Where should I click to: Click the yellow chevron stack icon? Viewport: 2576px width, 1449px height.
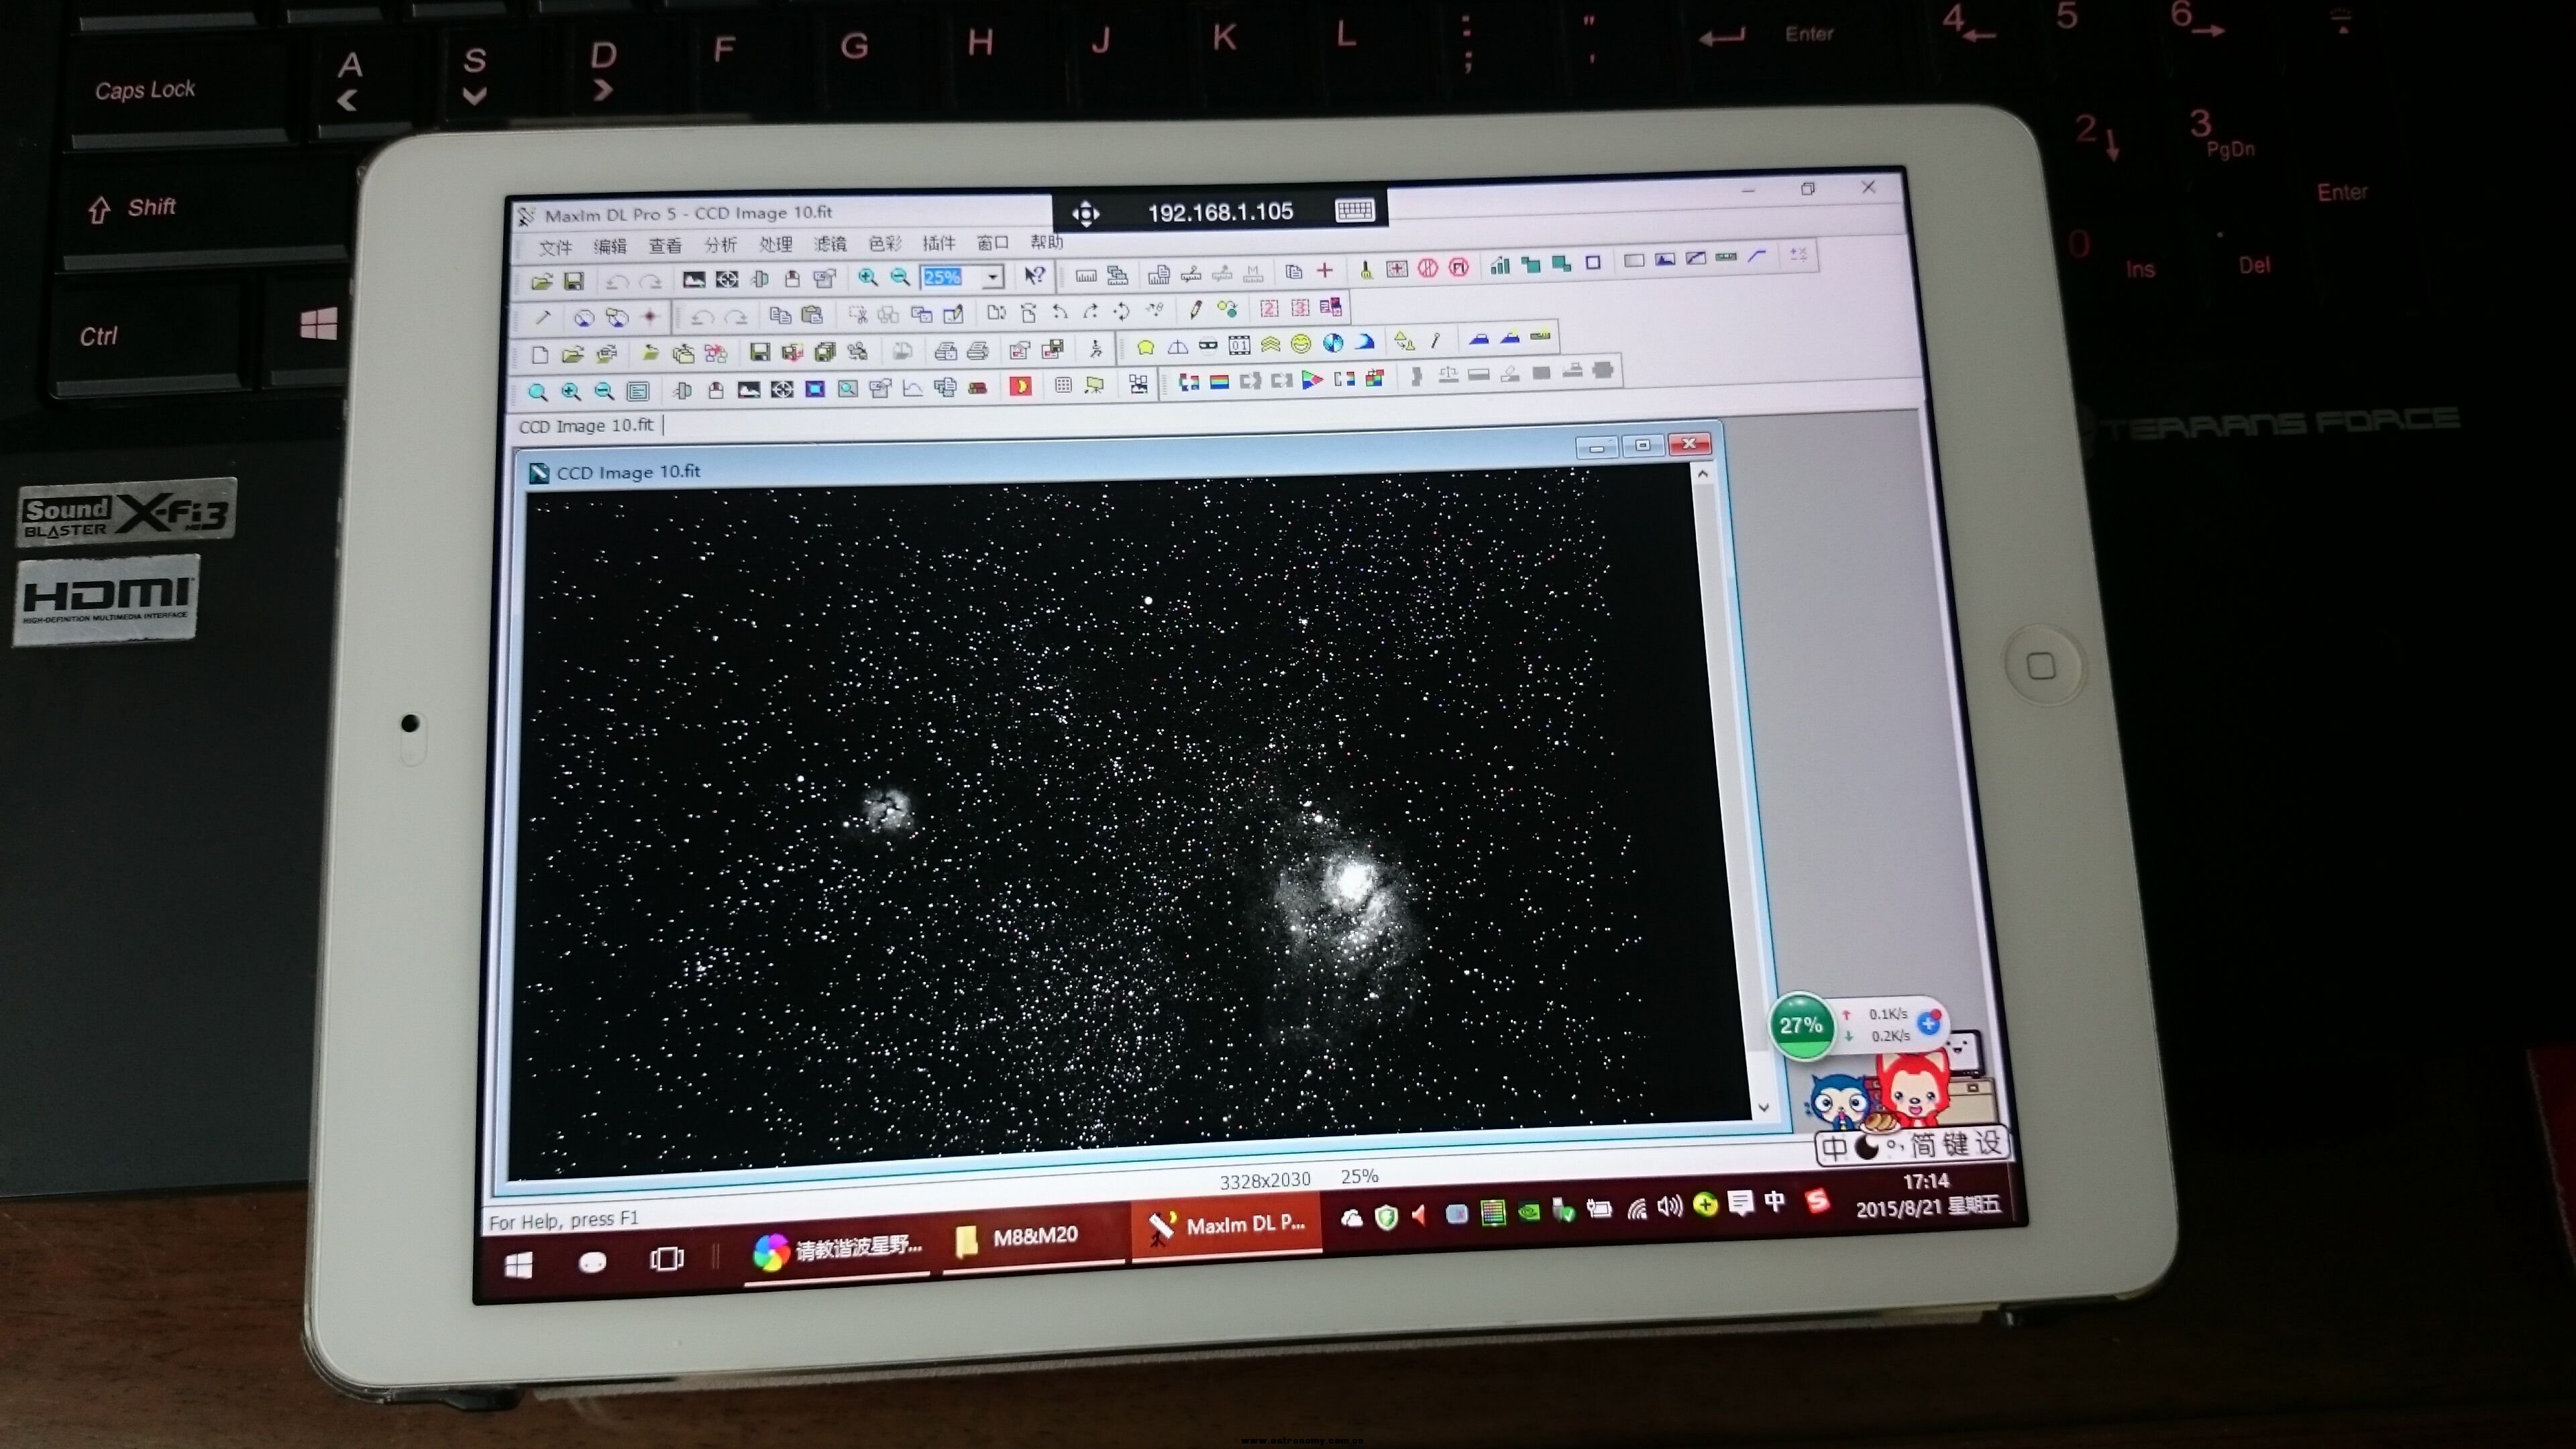pos(1270,345)
